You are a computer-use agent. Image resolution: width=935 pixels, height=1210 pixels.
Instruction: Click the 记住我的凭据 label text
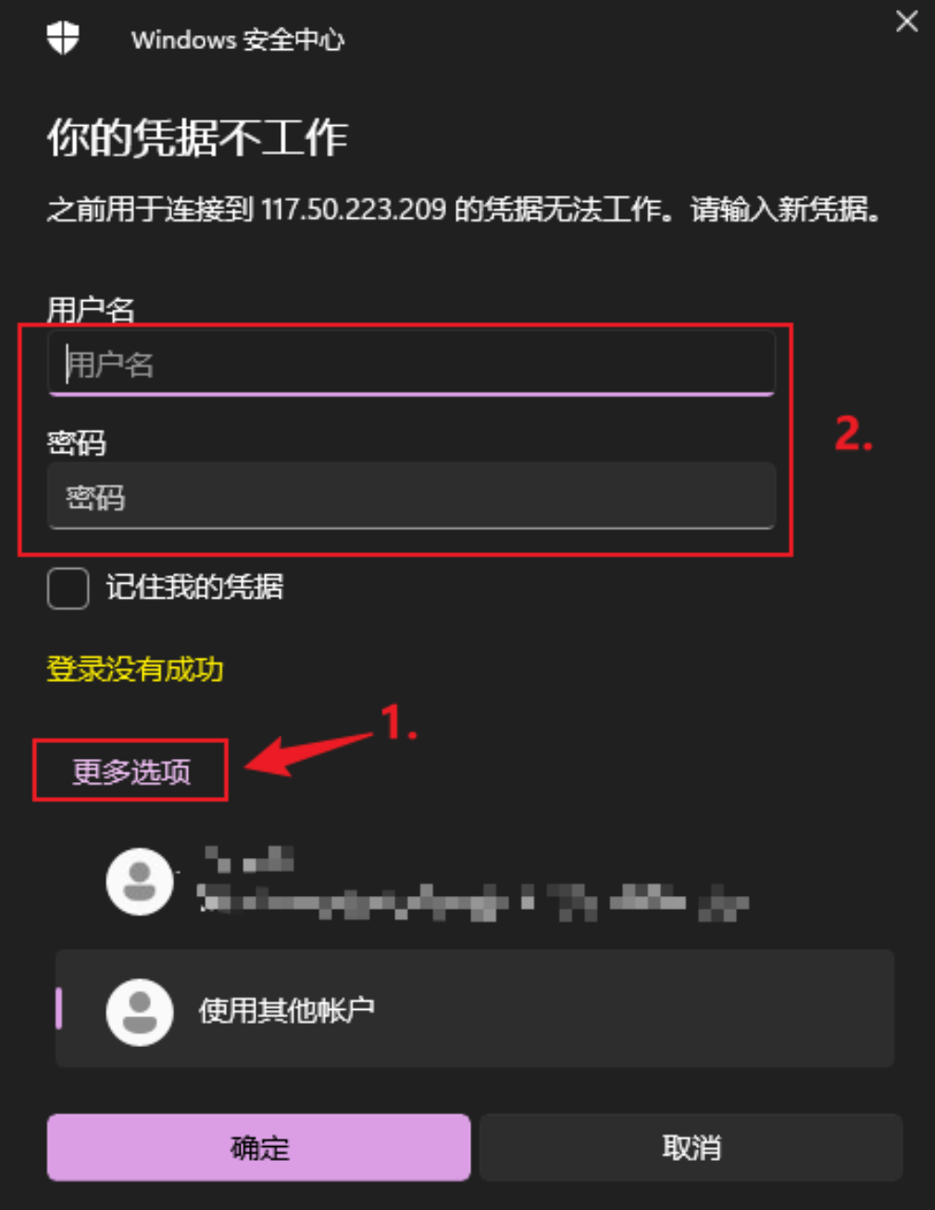coord(194,586)
